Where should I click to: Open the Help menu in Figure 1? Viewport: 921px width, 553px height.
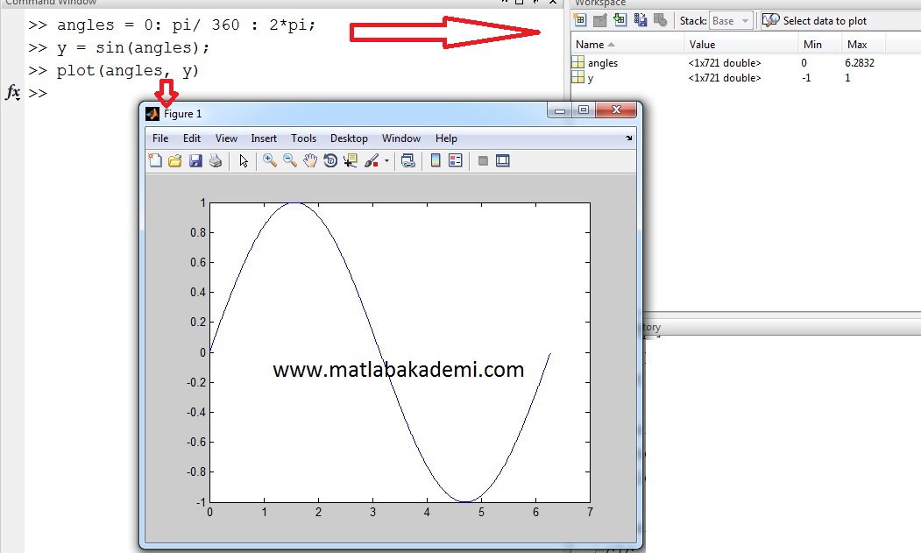point(446,138)
